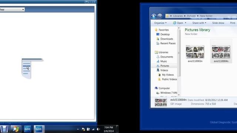The width and height of the screenshot is (237, 133).
Task: Open Downloads in navigation pane
Action: point(167,39)
